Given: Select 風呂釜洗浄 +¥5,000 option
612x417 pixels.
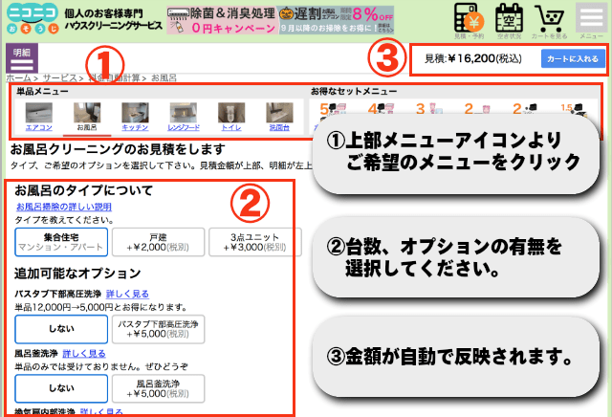Looking at the screenshot, I should (158, 388).
